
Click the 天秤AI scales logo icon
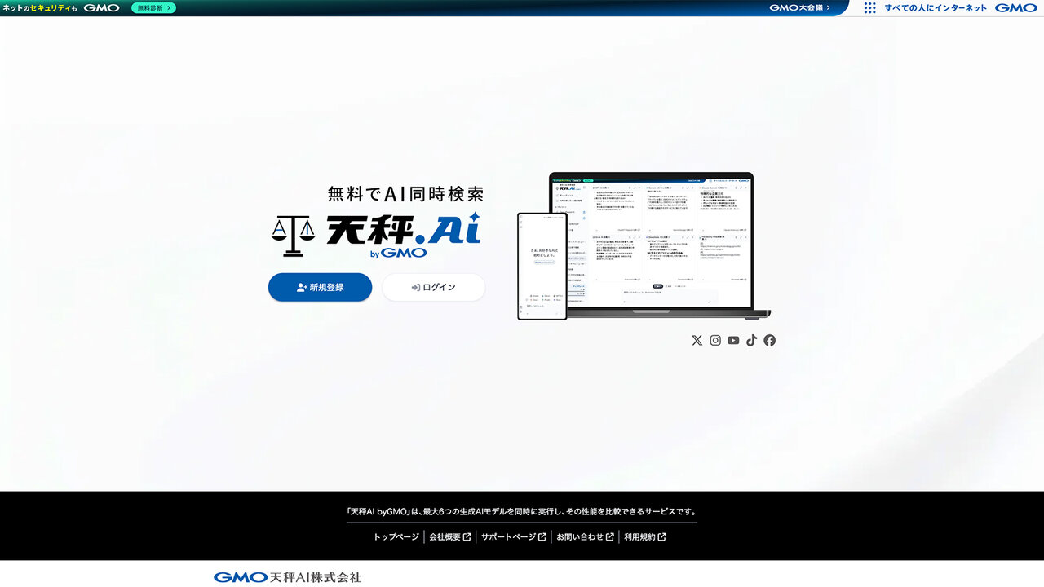tap(293, 236)
